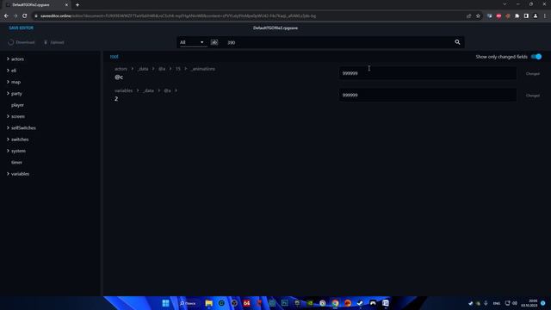Toggle the match whole word icon

(x=214, y=42)
